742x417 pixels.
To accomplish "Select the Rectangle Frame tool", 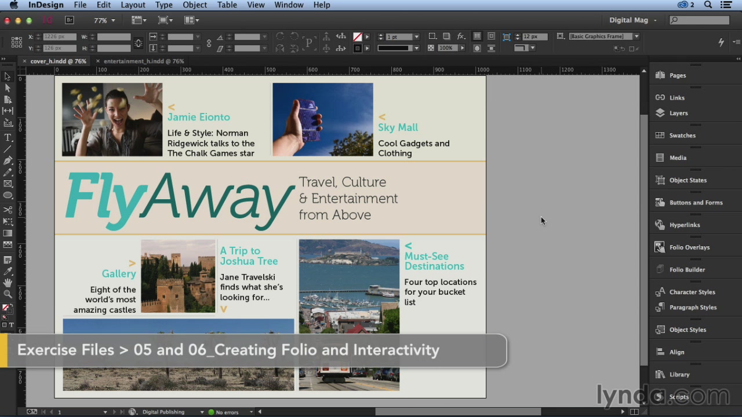I will pos(8,183).
